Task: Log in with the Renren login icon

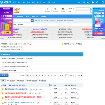Action: (x=55, y=9)
